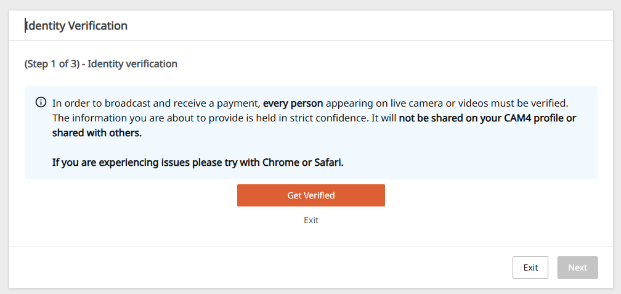
Task: Click the outlined Exit button in footer
Action: point(530,267)
